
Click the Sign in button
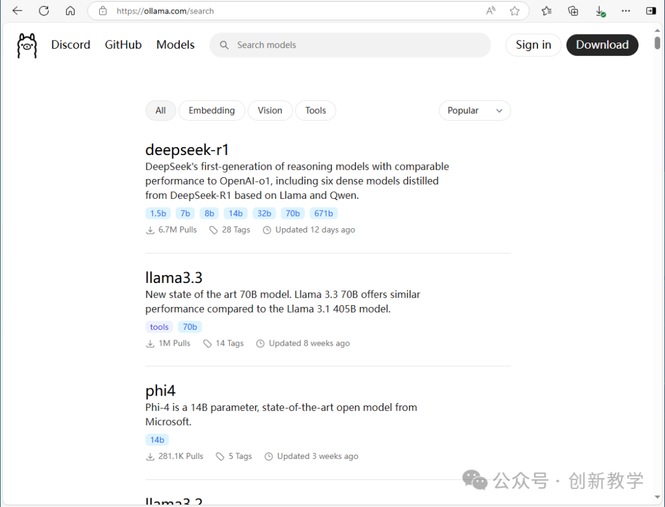coord(533,45)
